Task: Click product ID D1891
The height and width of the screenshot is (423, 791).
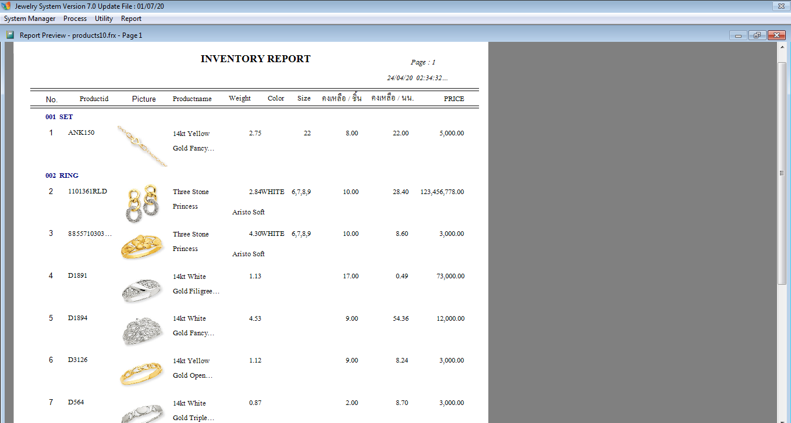Action: pos(77,275)
